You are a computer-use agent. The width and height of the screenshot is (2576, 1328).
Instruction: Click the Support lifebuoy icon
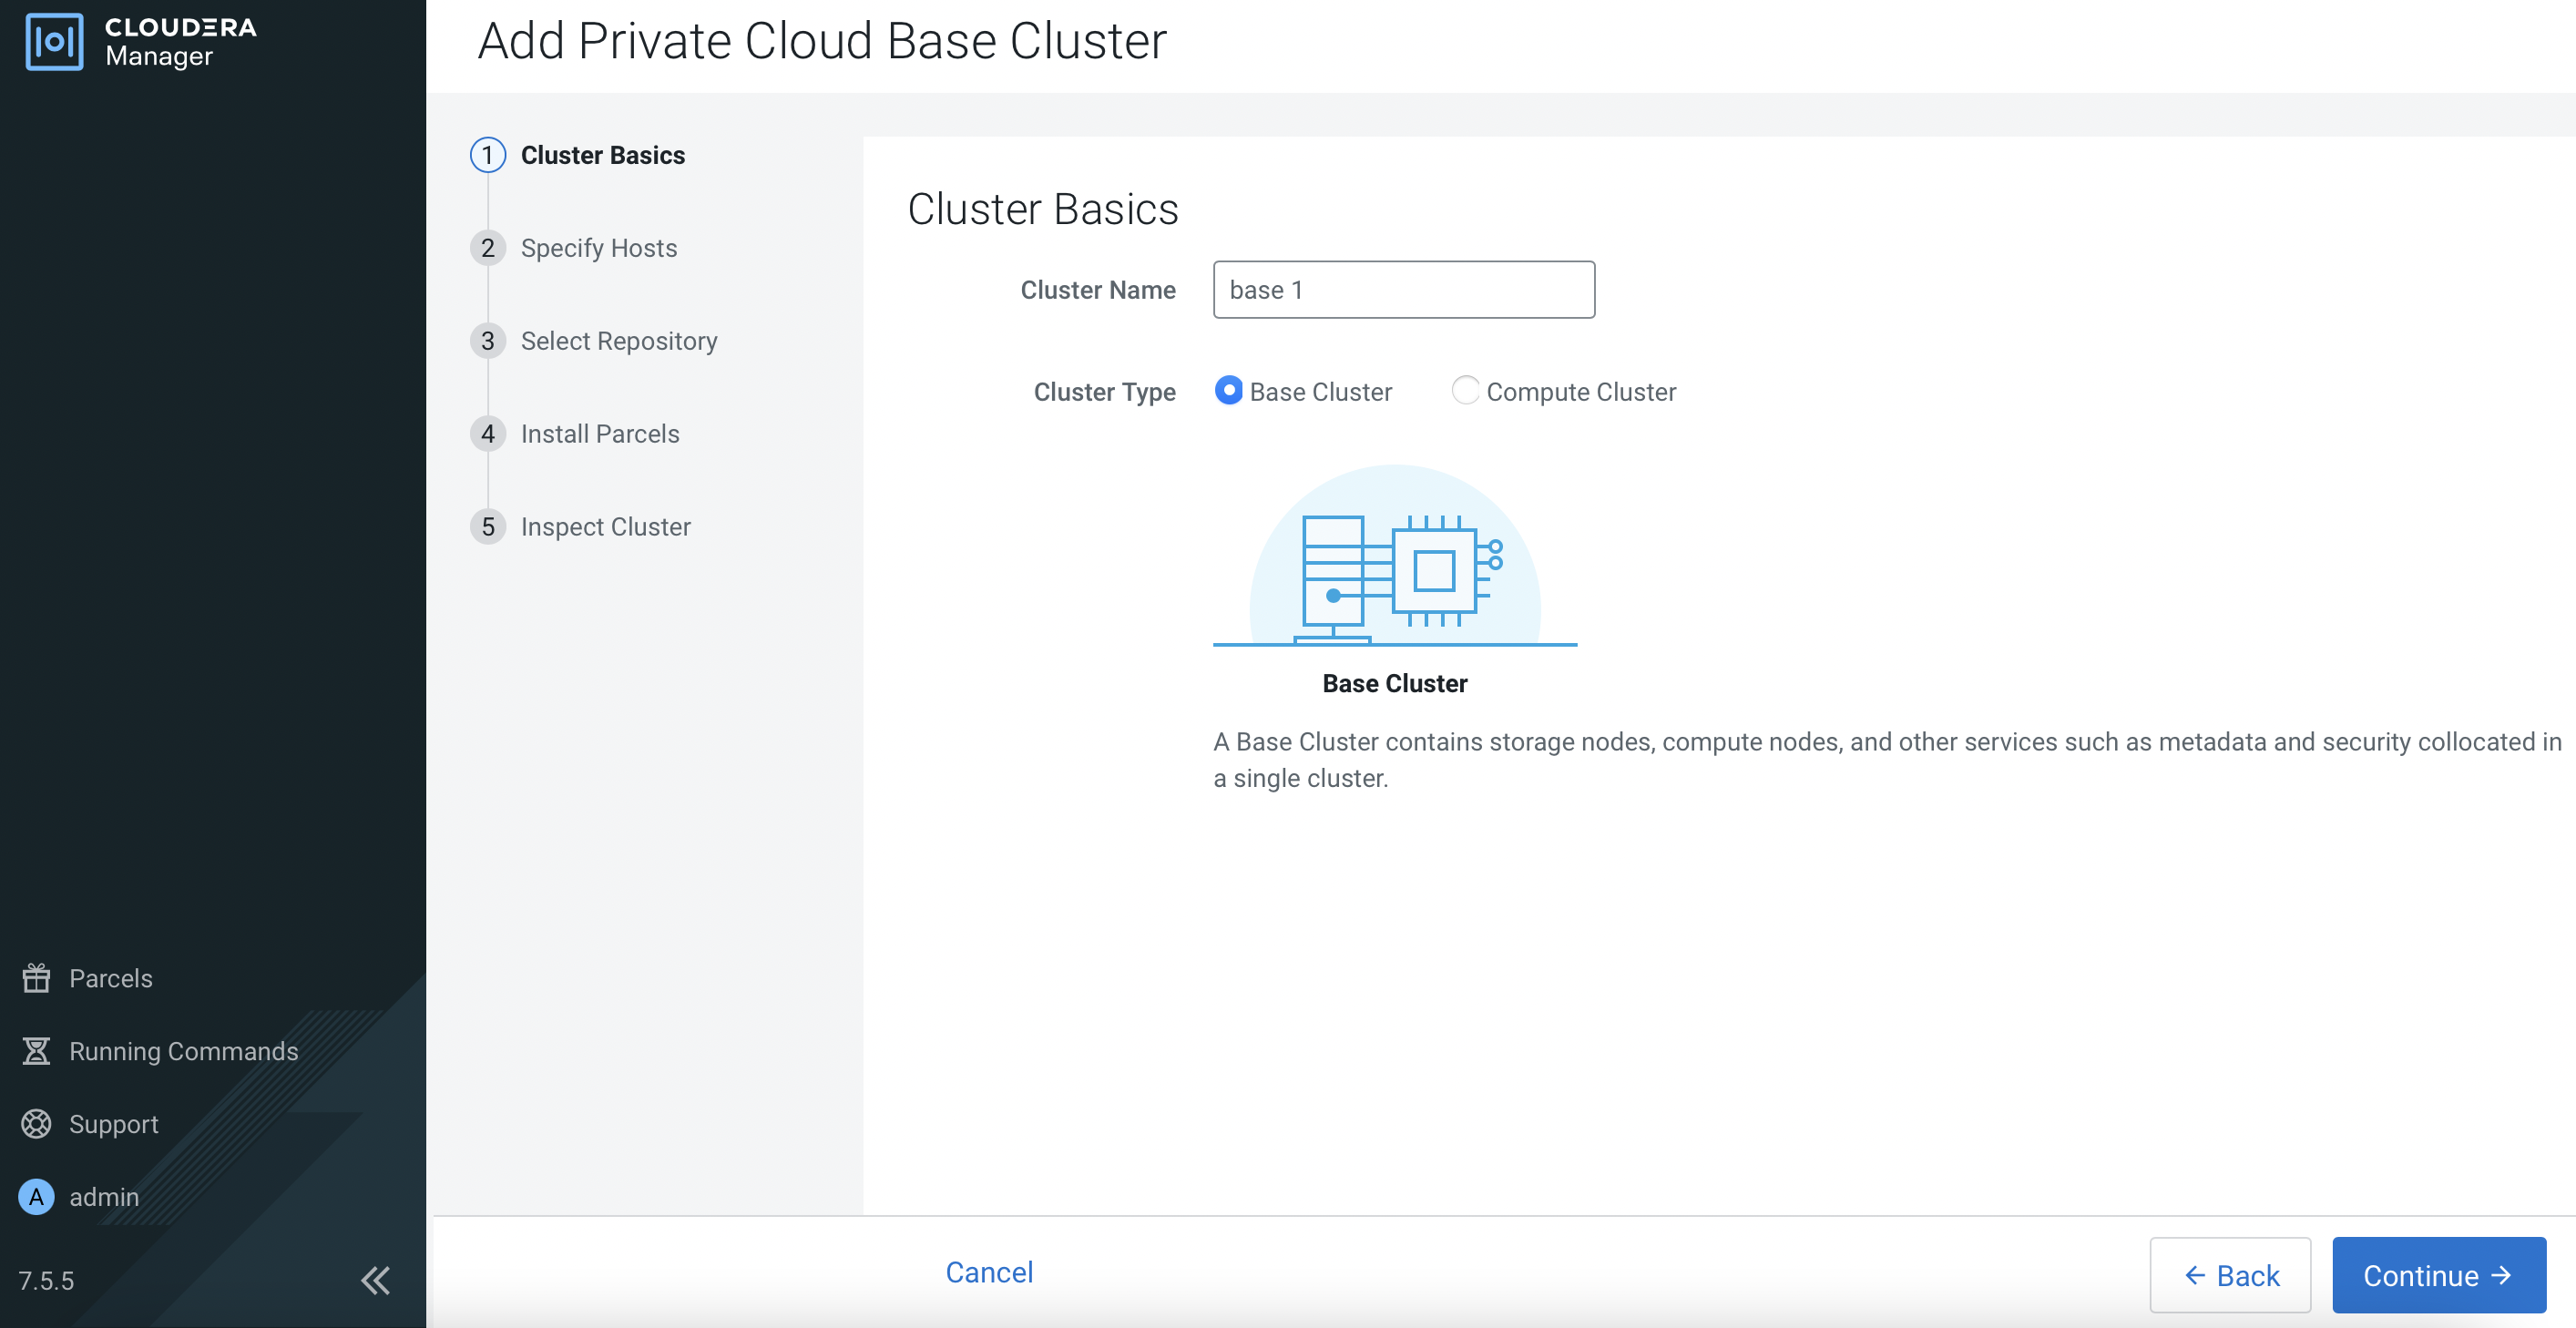point(36,1123)
